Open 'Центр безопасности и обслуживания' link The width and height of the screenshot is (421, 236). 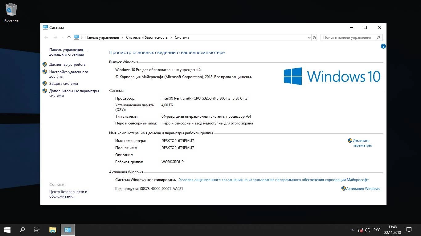pyautogui.click(x=68, y=194)
